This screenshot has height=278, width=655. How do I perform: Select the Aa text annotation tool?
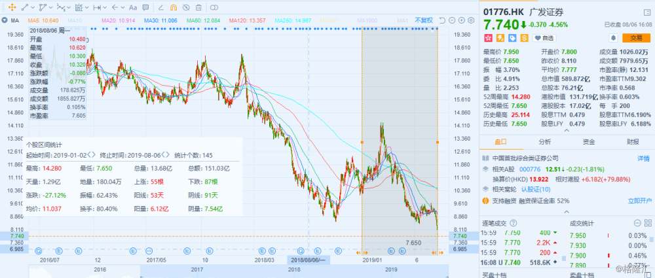coord(133,7)
